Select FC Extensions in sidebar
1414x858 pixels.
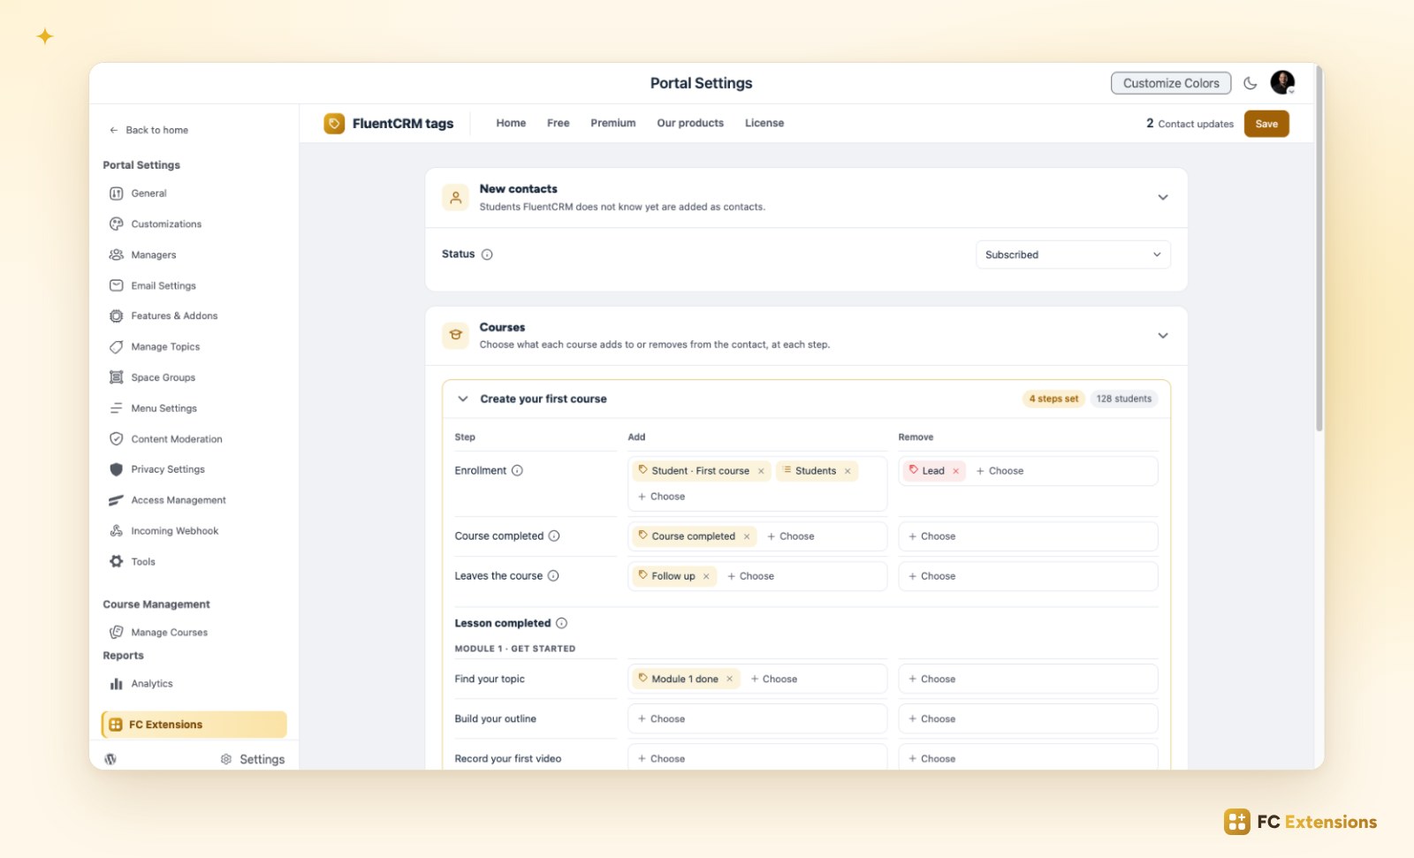point(194,725)
